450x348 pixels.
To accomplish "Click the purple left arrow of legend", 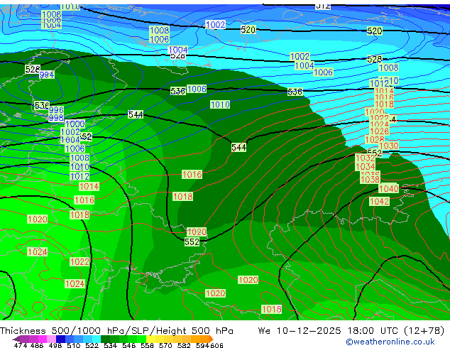I will tap(16, 339).
